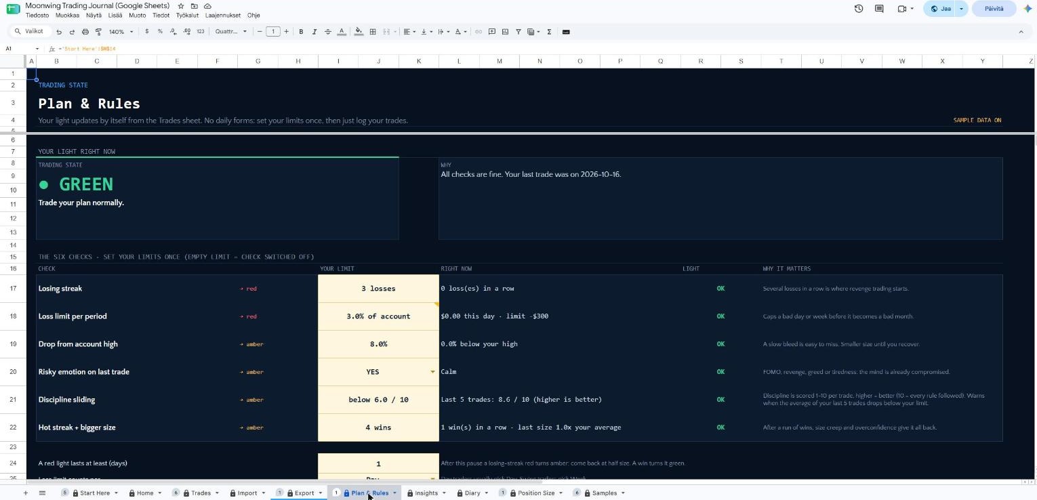Viewport: 1037px width, 500px height.
Task: Insert a comment using toolbar icon
Action: pos(492,32)
